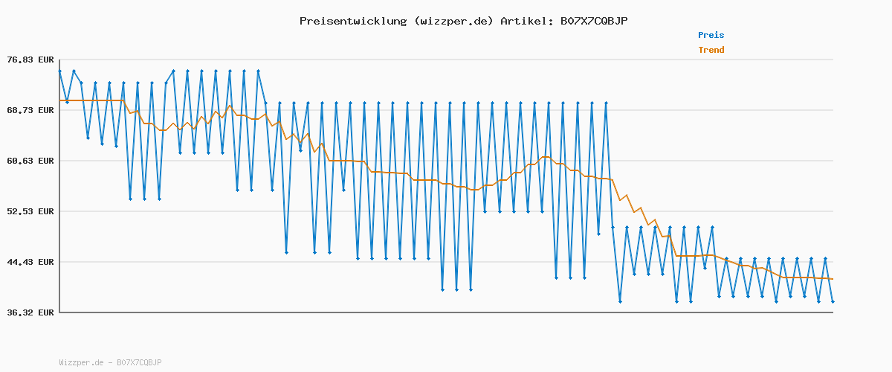Click the right end of the orange trend line

833,279
